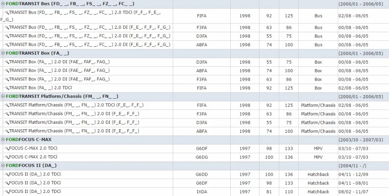Click engine code IXDA cell

(x=202, y=192)
